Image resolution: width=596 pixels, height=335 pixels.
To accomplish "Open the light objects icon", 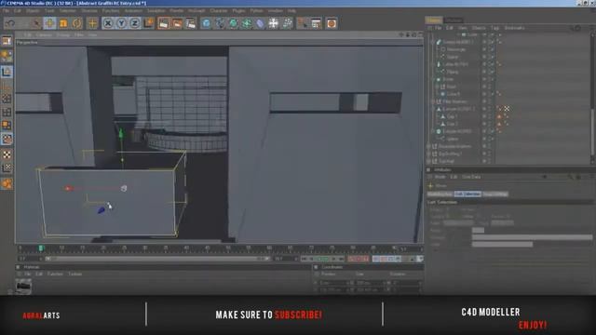I will point(288,23).
